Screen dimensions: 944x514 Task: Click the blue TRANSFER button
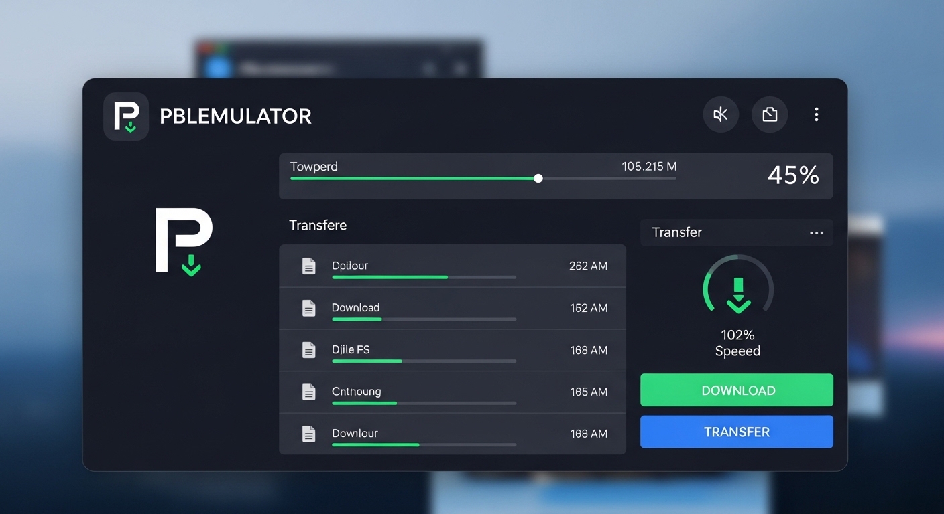point(737,432)
